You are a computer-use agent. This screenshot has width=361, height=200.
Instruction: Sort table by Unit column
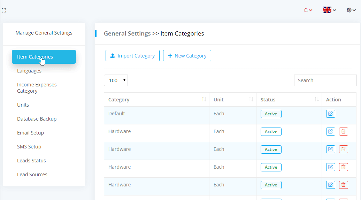(x=251, y=100)
